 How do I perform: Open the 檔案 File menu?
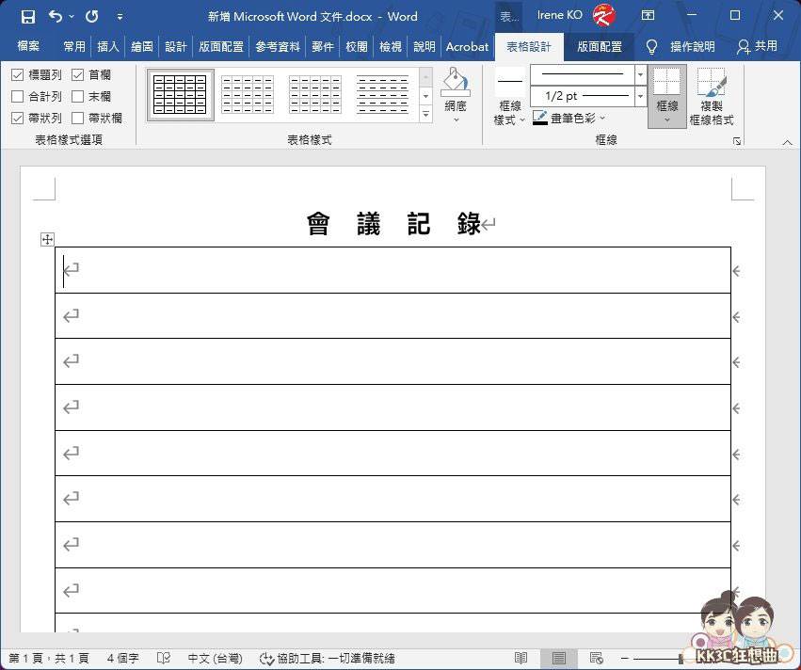click(x=28, y=46)
